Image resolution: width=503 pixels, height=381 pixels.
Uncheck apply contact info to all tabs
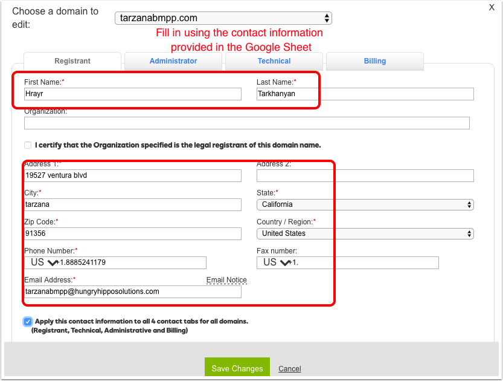coord(28,322)
